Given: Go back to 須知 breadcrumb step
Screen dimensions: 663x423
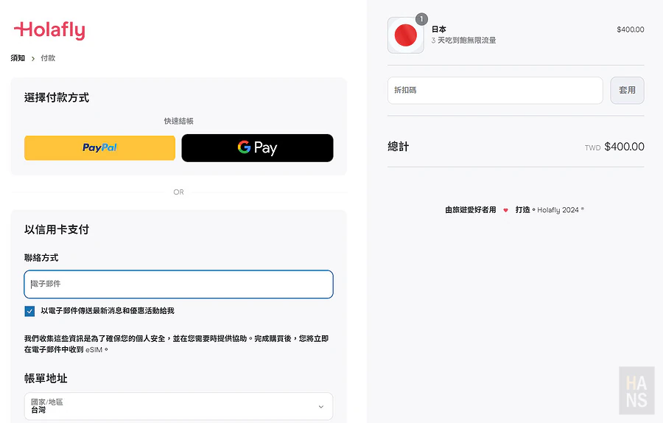Looking at the screenshot, I should pos(18,58).
